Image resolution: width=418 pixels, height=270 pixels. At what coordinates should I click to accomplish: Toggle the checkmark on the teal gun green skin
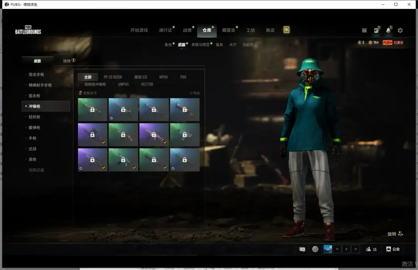coord(134,168)
